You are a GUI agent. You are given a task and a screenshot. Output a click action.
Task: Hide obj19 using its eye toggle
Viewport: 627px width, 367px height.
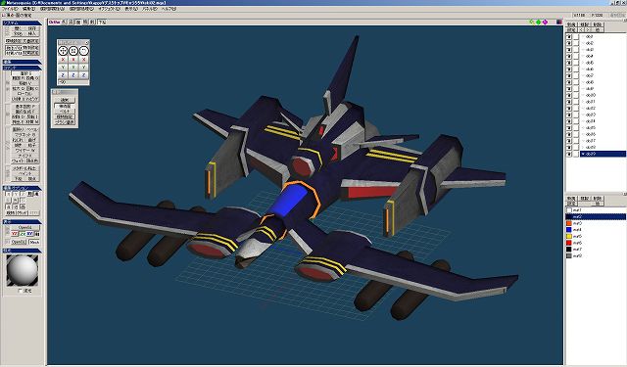tap(569, 154)
